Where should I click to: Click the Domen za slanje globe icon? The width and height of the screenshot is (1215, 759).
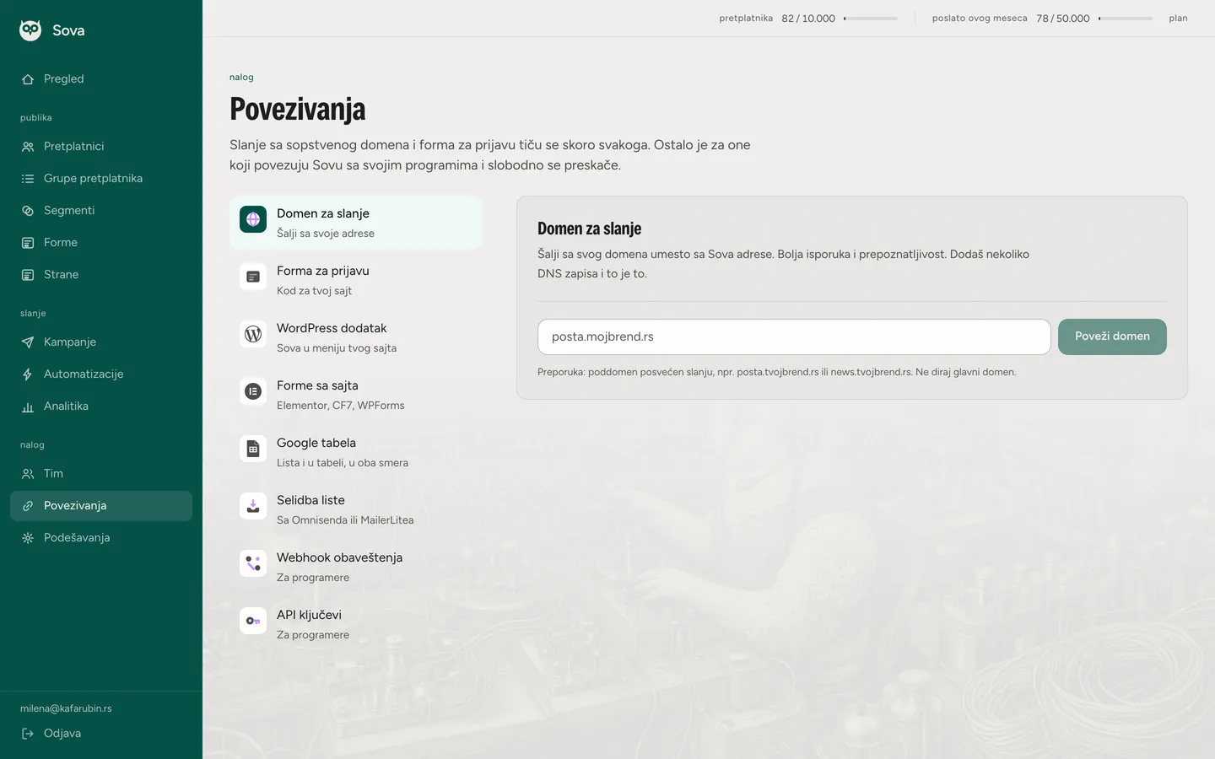253,219
